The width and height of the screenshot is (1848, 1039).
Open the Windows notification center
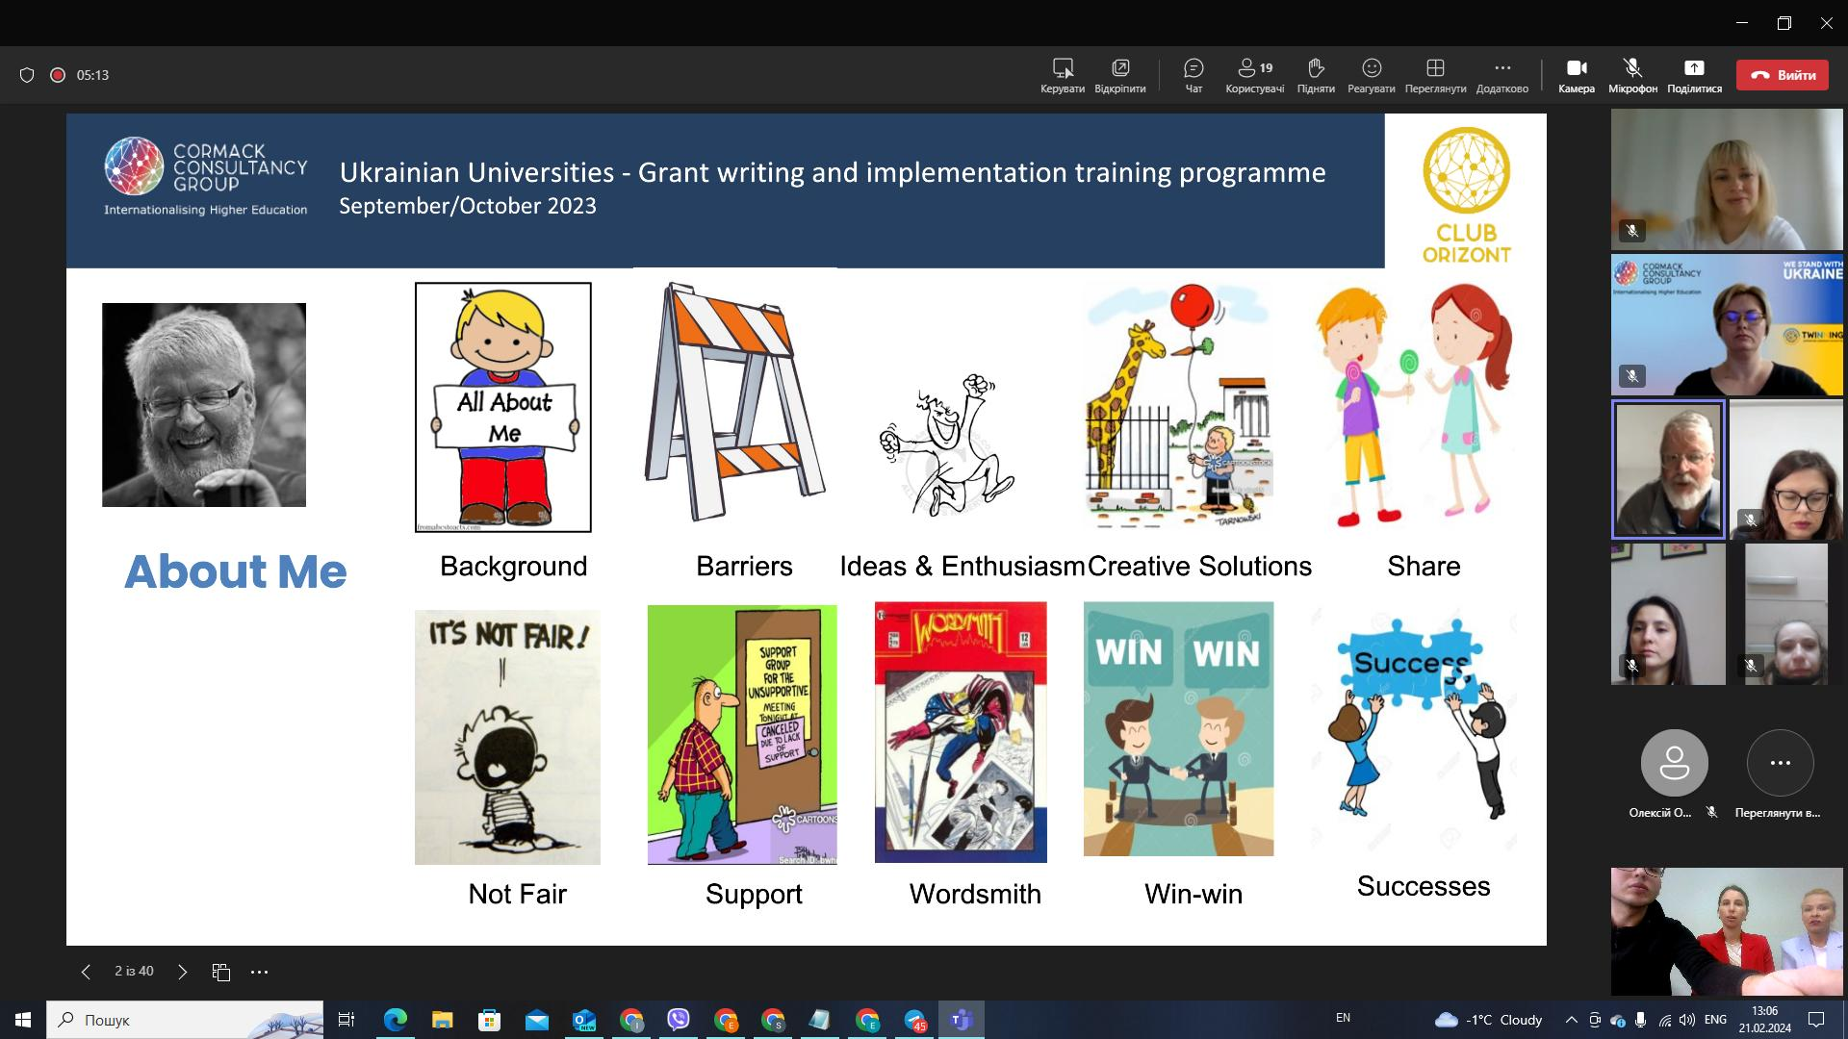click(1816, 1020)
